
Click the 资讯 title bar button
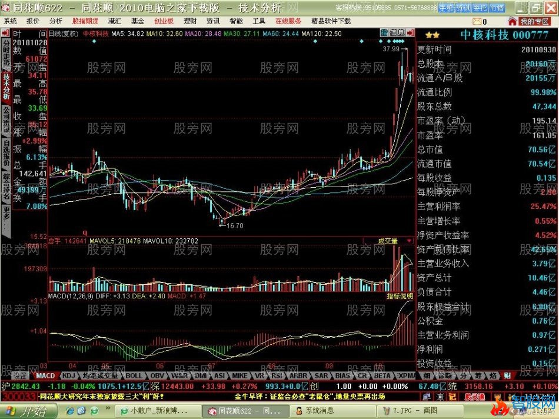[x=462, y=8]
